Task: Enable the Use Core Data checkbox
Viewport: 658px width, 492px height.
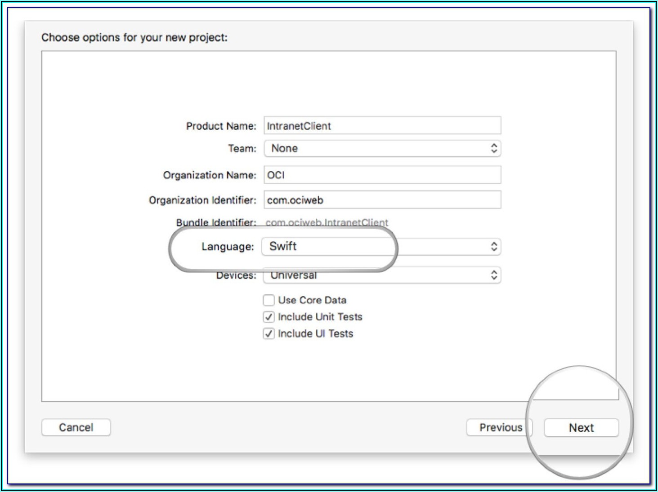Action: pyautogui.click(x=269, y=300)
